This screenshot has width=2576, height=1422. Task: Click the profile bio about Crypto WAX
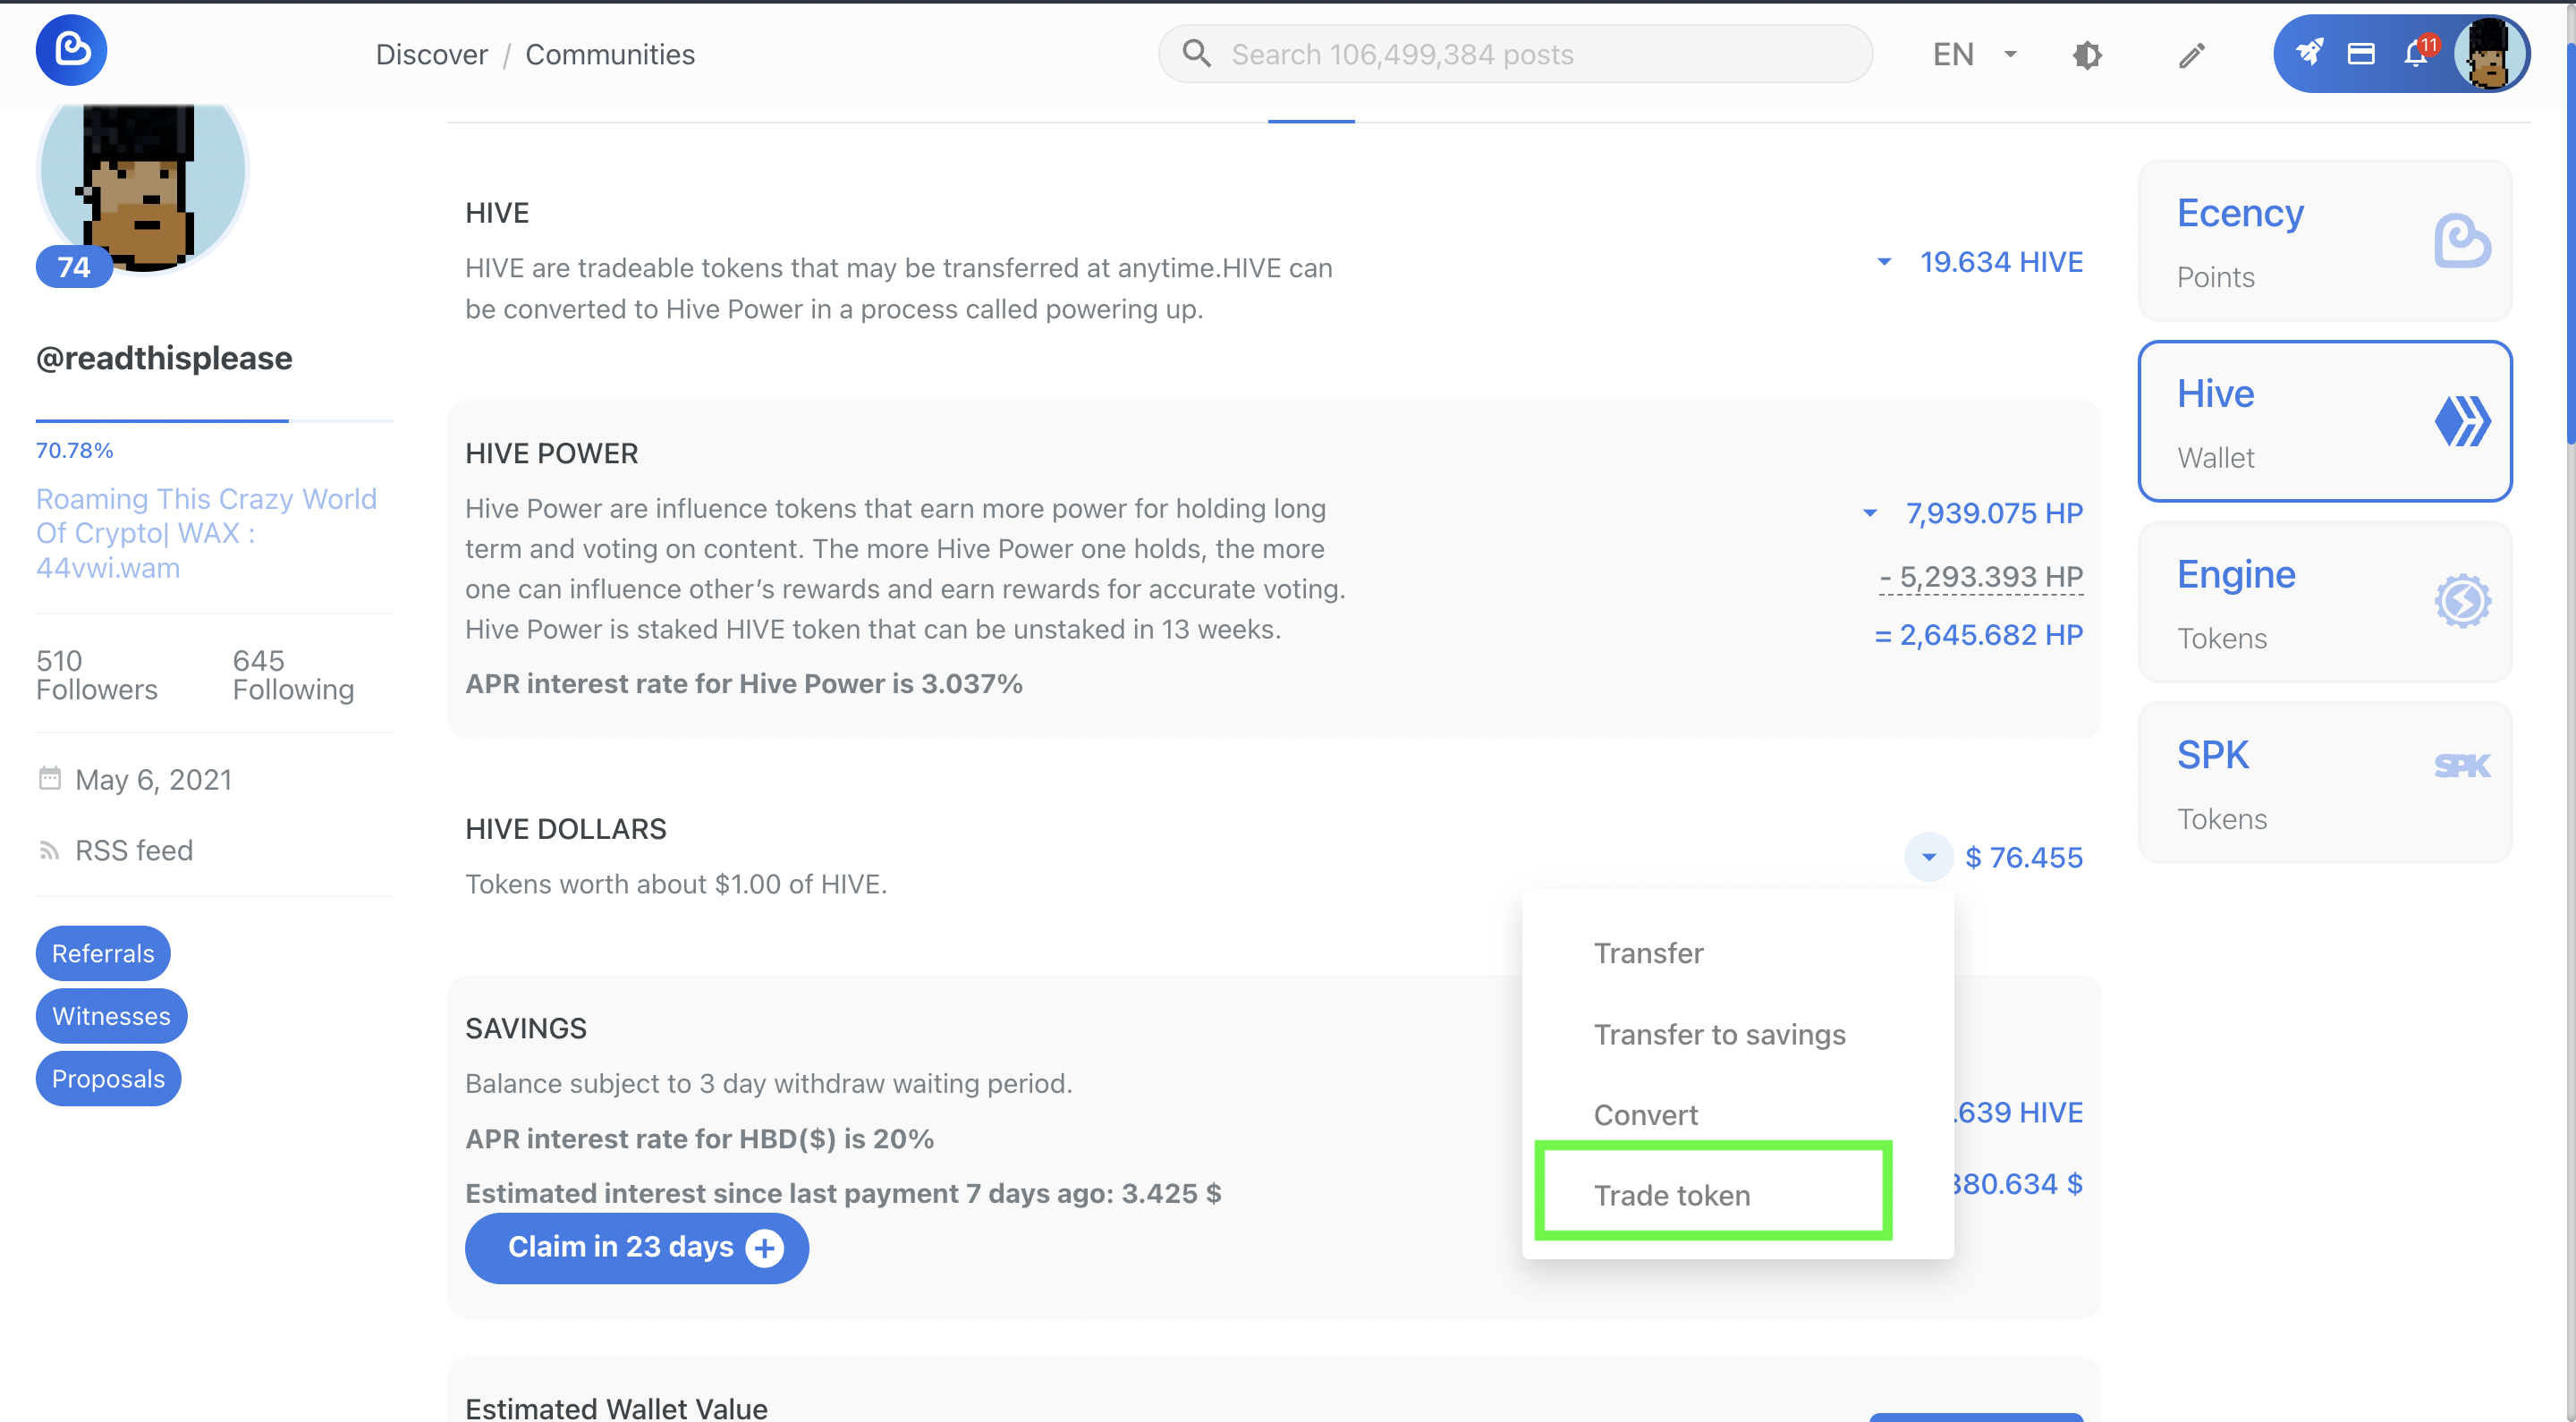pos(206,533)
